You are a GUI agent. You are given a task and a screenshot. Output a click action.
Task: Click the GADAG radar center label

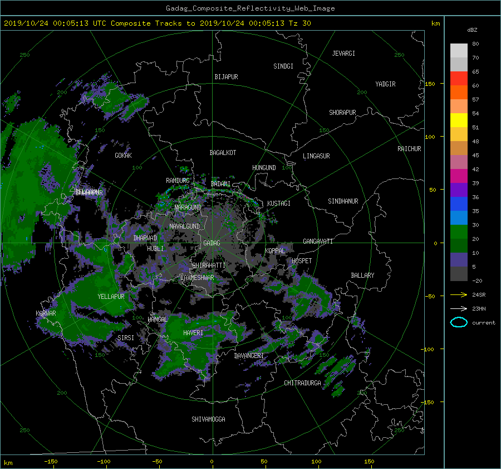[x=212, y=243]
